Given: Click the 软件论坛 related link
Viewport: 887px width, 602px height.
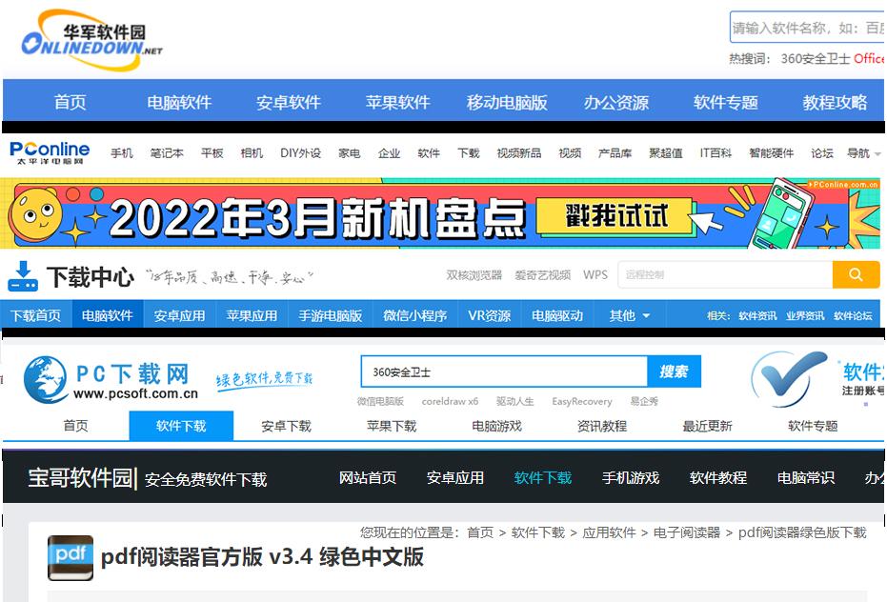Looking at the screenshot, I should [x=853, y=315].
